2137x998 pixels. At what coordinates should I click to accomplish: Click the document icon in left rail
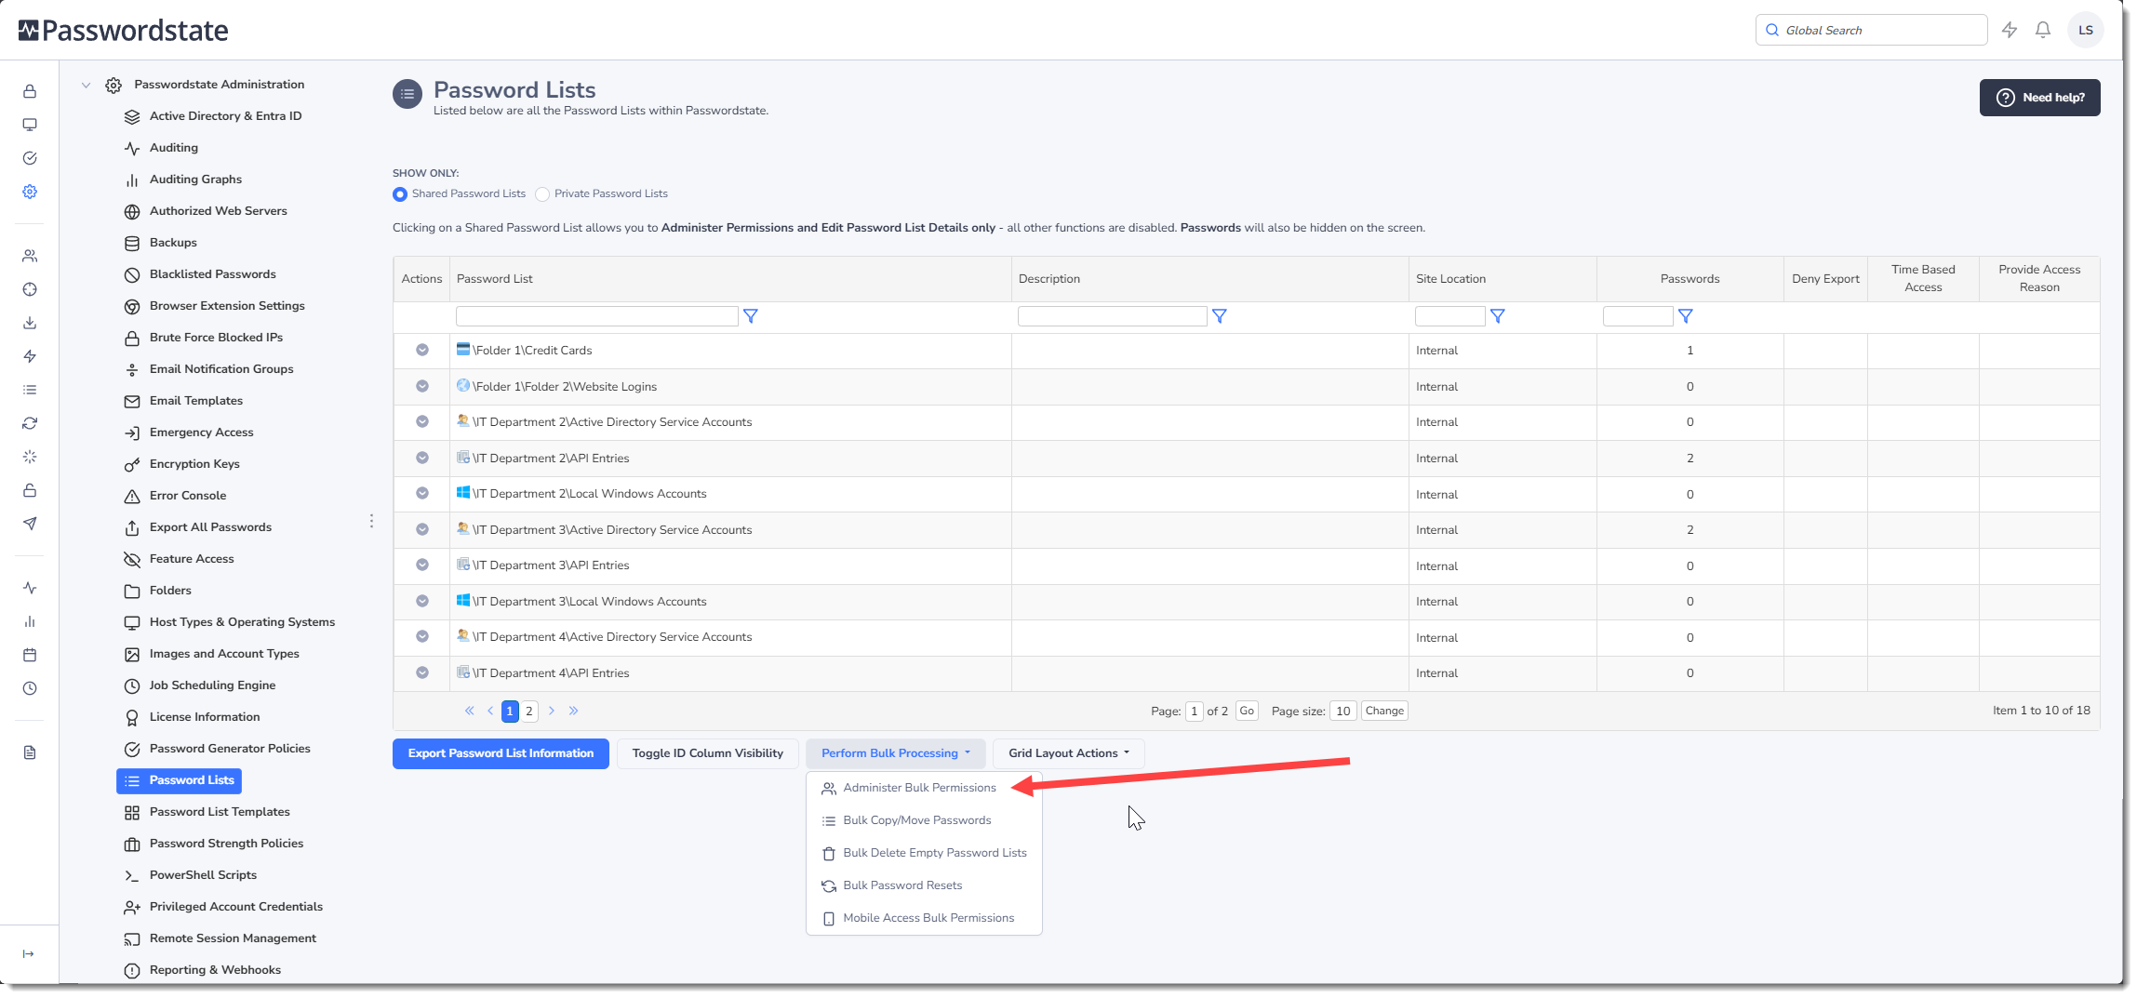tap(30, 752)
